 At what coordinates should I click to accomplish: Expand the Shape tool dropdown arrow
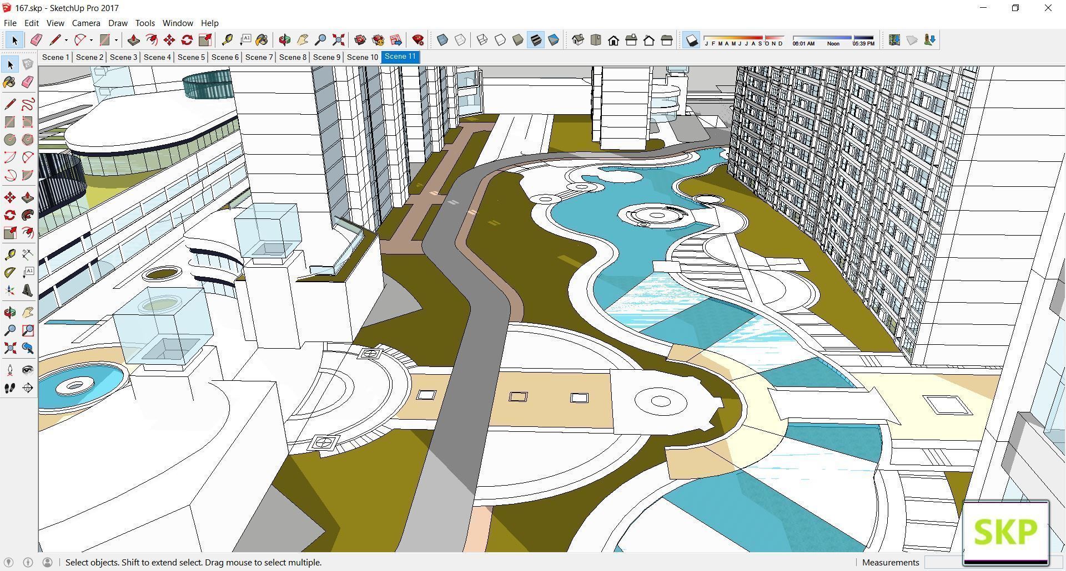(116, 40)
